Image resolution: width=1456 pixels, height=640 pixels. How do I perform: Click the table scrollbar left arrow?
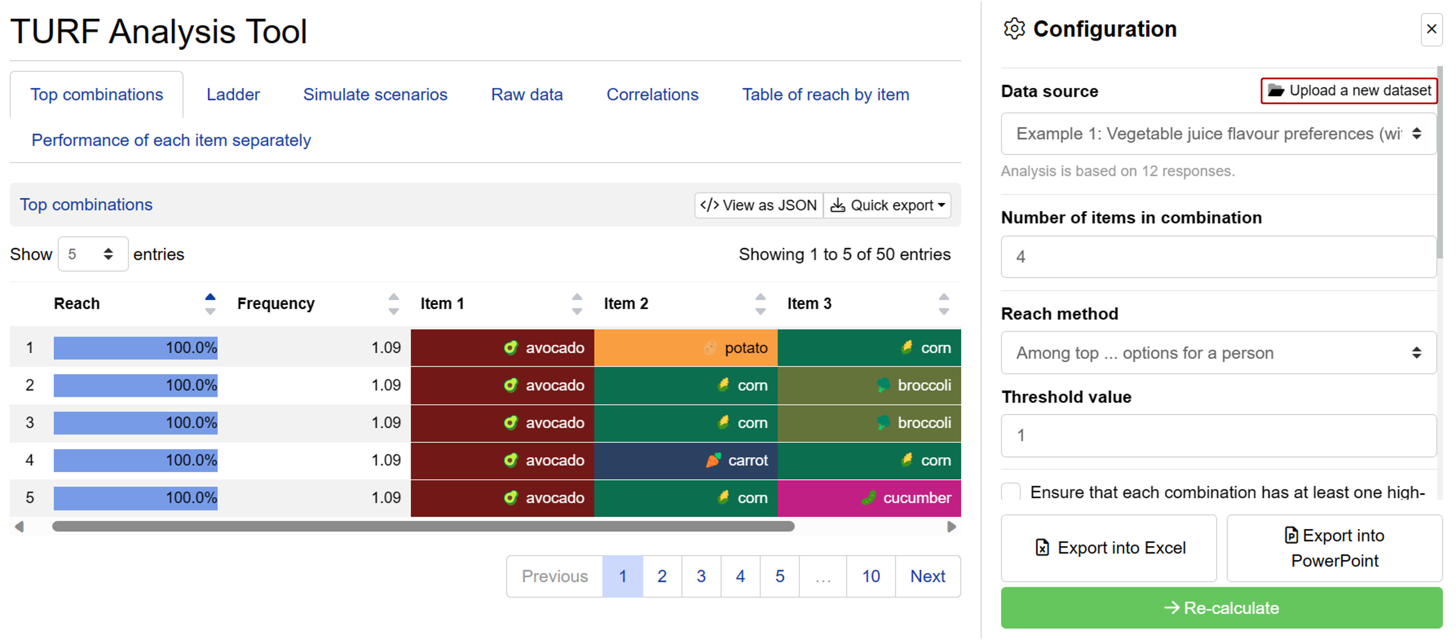tap(19, 527)
